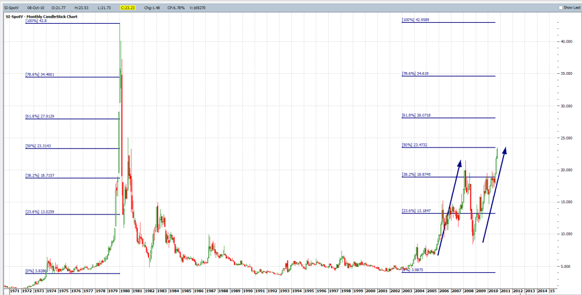Click the volume value V:169270
Screen dimensions: 582x295
[x=197, y=8]
